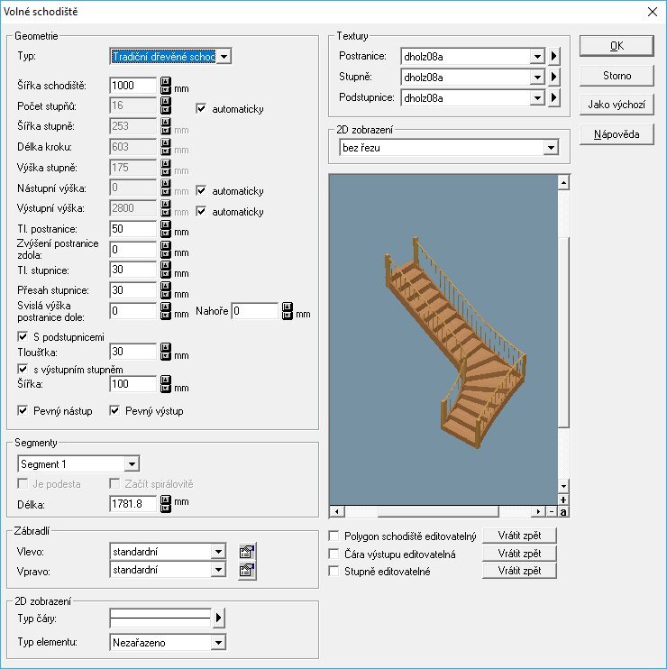667x669 pixels.
Task: Enable Polygon schodiště editovatelný checkbox
Action: tap(335, 536)
